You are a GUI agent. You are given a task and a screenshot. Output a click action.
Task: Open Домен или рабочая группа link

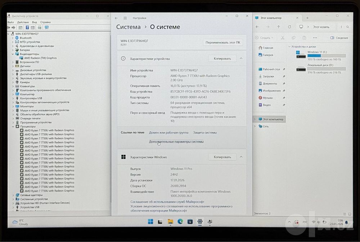(x=168, y=133)
